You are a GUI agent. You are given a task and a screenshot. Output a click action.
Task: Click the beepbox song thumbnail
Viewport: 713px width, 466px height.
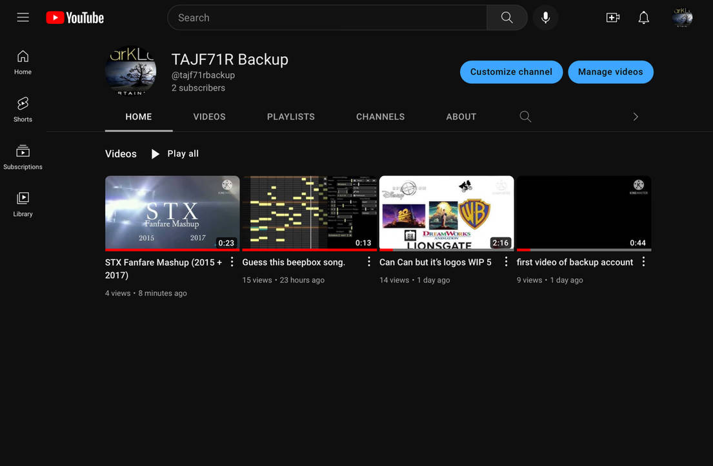(x=309, y=213)
